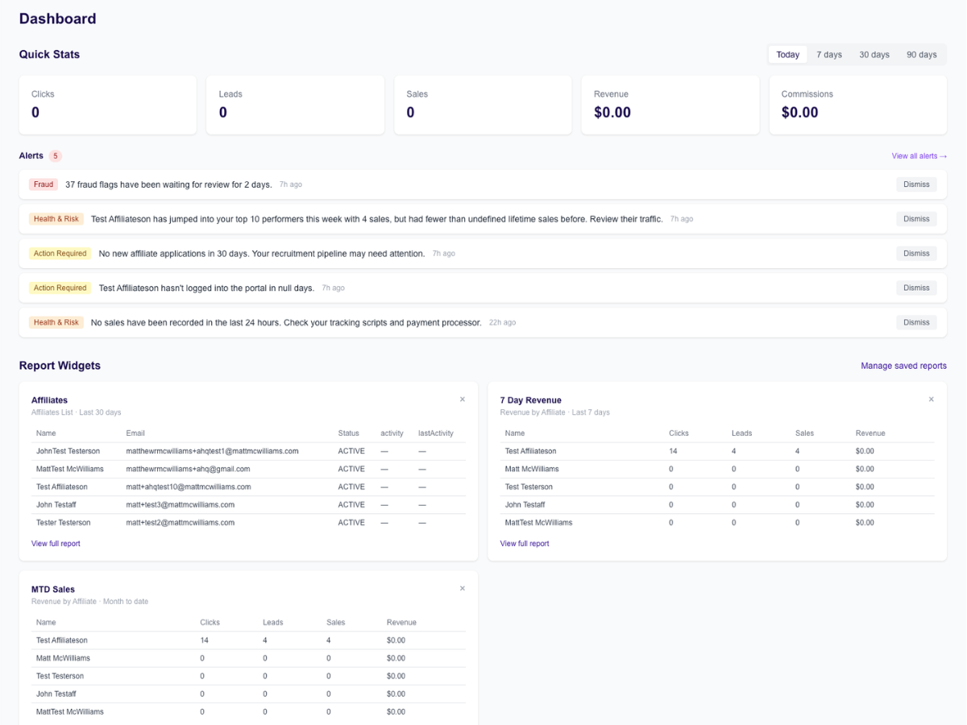Screen dimensions: 967x725
Task: Click the Leads stat card
Action: pyautogui.click(x=295, y=105)
